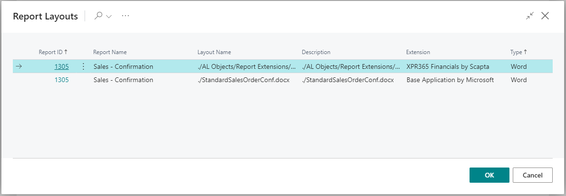
Task: Open the more options ellipsis menu
Action: tap(125, 16)
